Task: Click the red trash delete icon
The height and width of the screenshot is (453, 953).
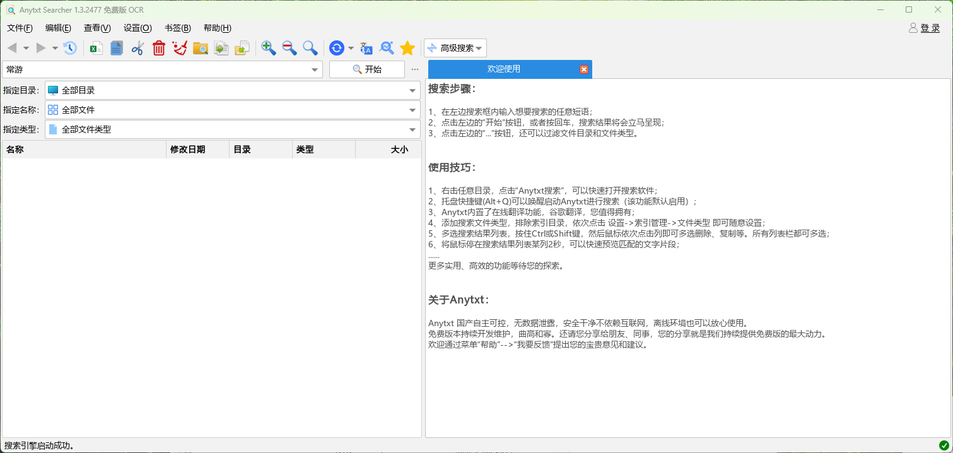Action: click(159, 48)
